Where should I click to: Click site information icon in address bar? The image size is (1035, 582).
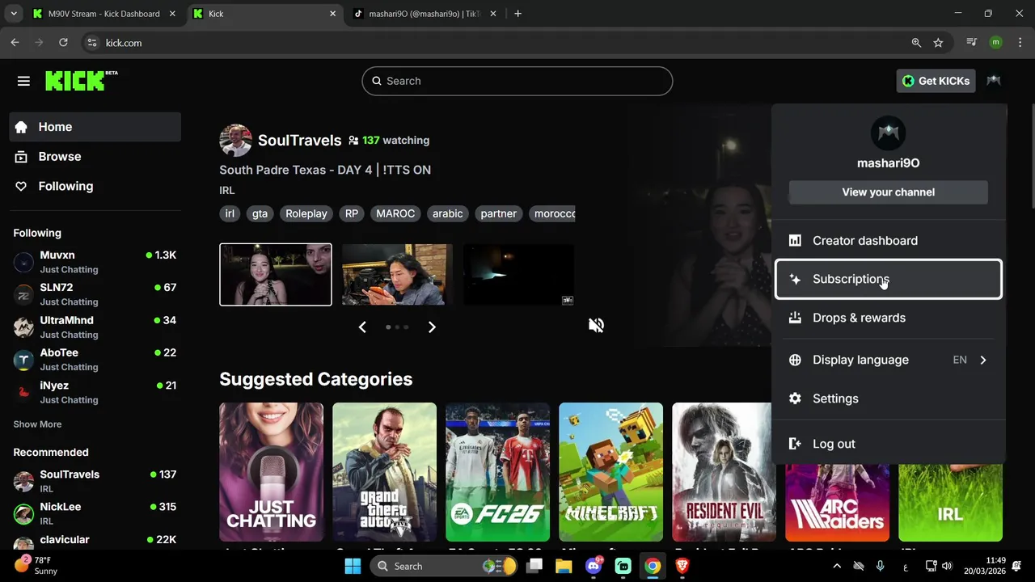click(x=91, y=43)
